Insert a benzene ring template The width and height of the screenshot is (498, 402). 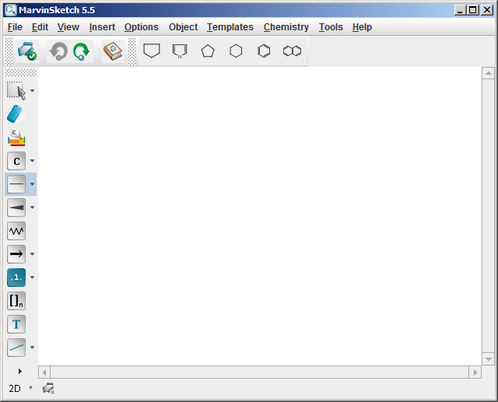point(264,51)
